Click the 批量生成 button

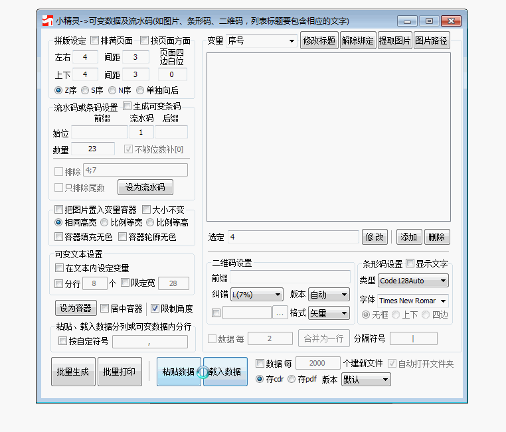pyautogui.click(x=73, y=372)
